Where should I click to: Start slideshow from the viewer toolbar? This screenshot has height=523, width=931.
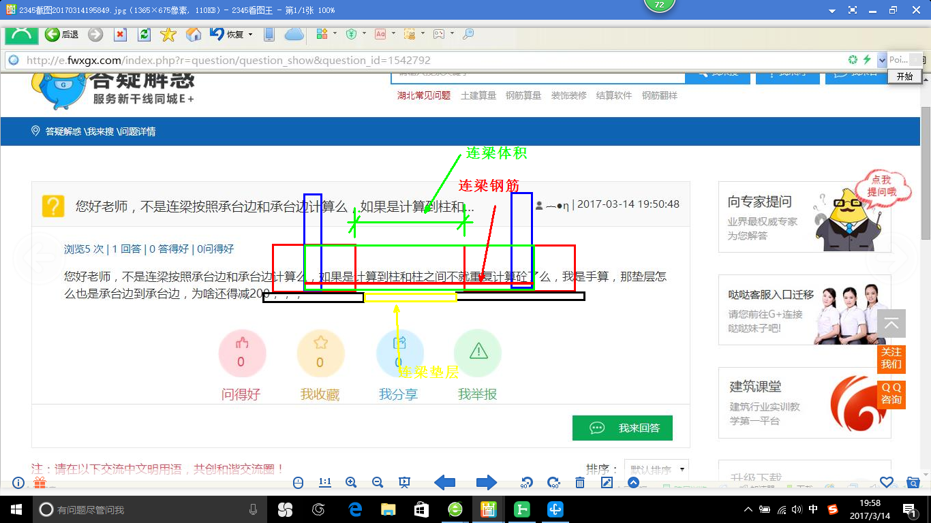click(404, 482)
